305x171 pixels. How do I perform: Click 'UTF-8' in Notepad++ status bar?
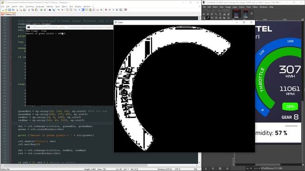(178, 169)
